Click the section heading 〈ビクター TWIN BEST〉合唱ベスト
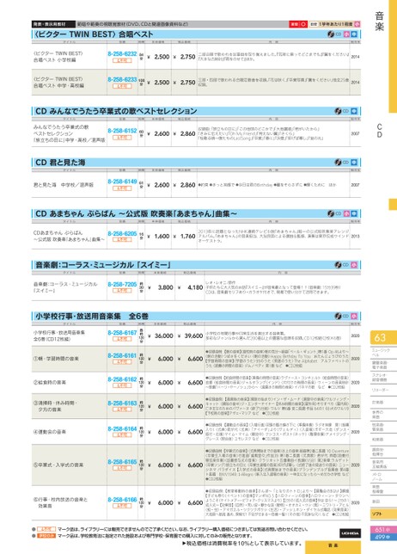This screenshot has height=554, width=397. [x=94, y=34]
